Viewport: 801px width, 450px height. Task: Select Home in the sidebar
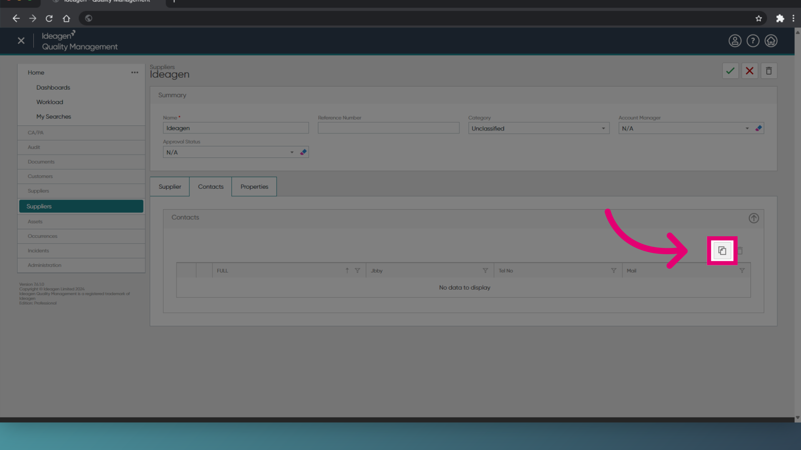pos(36,72)
